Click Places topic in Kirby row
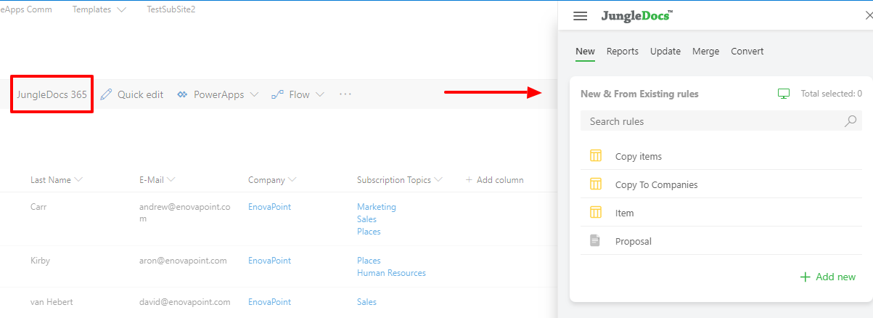The height and width of the screenshot is (318, 873). 369,261
